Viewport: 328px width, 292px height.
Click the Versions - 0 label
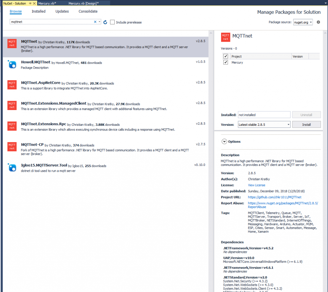tap(229, 48)
